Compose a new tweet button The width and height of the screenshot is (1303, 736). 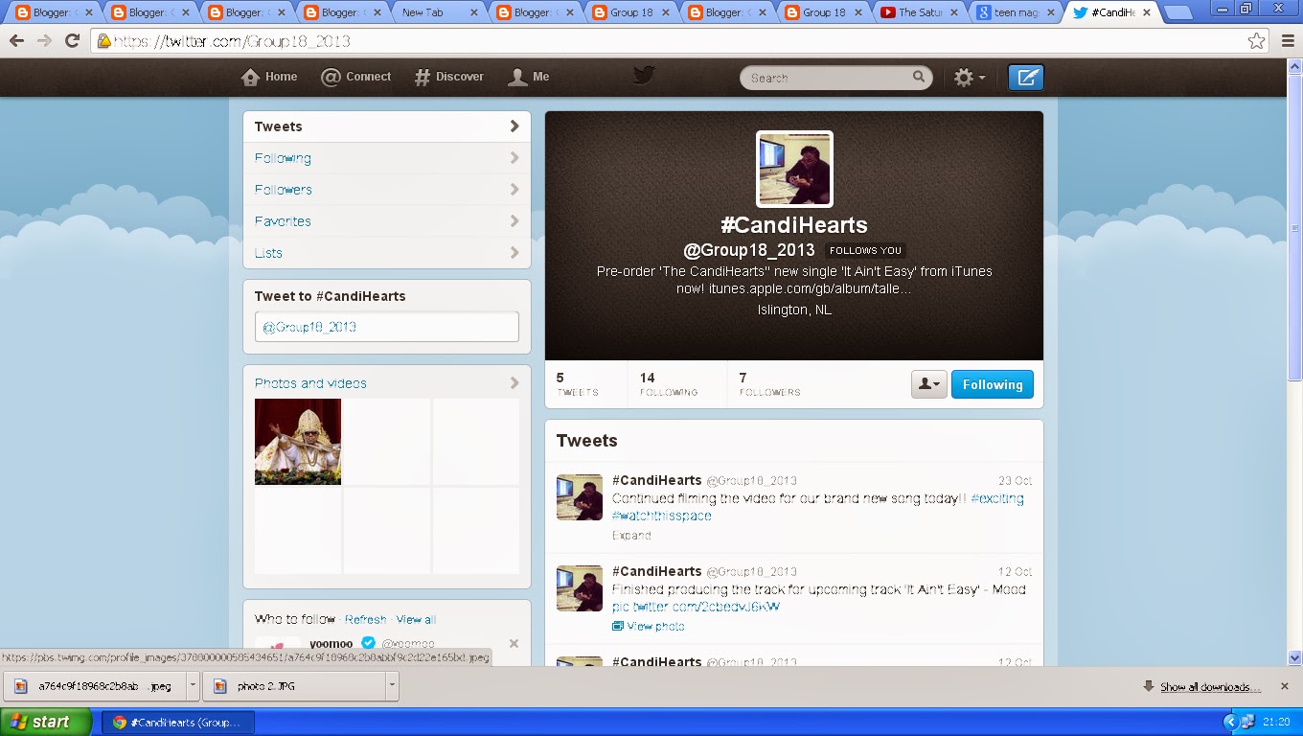pyautogui.click(x=1025, y=78)
